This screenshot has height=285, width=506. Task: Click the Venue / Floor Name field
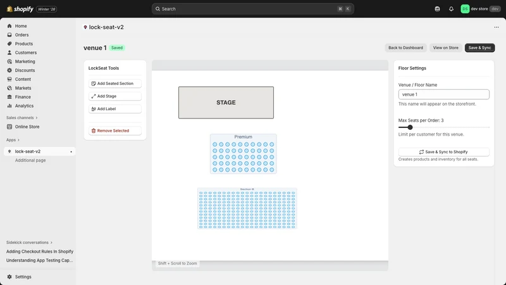444,94
